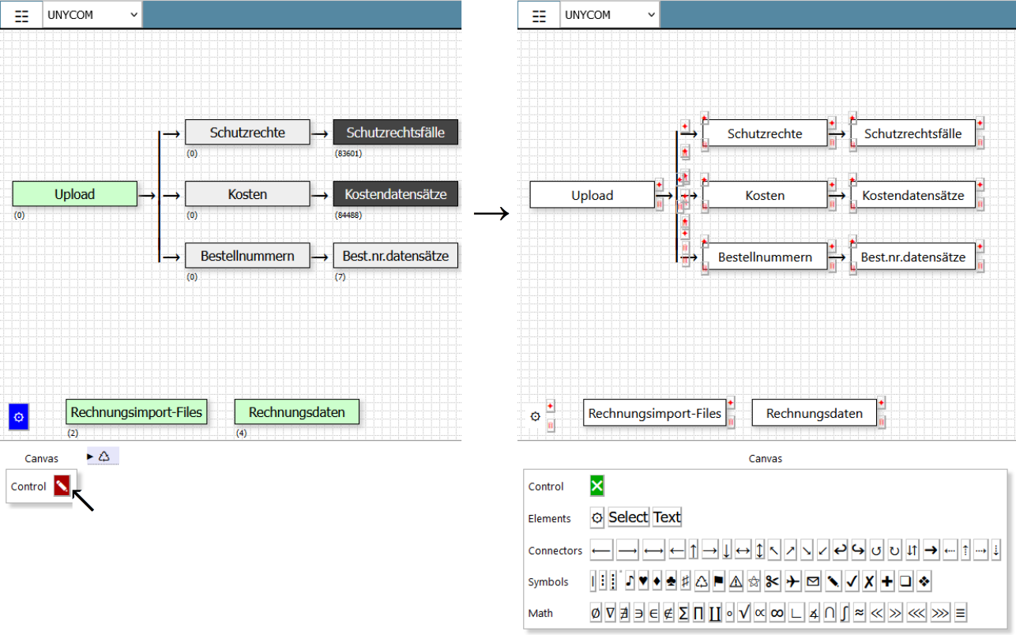1016x635 pixels.
Task: Pick the envelope symbol in Symbols row
Action: tap(813, 582)
